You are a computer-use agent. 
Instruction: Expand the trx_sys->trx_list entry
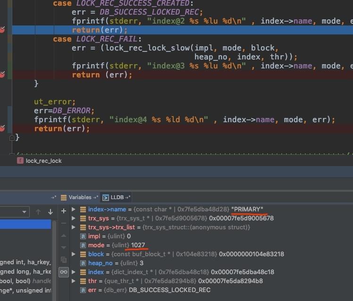[x=74, y=227]
